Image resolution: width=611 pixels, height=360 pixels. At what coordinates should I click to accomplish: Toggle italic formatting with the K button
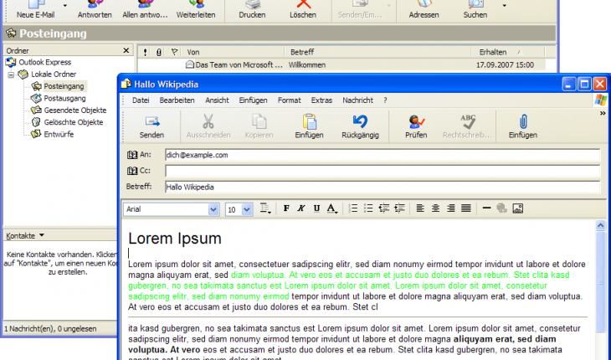pos(301,208)
